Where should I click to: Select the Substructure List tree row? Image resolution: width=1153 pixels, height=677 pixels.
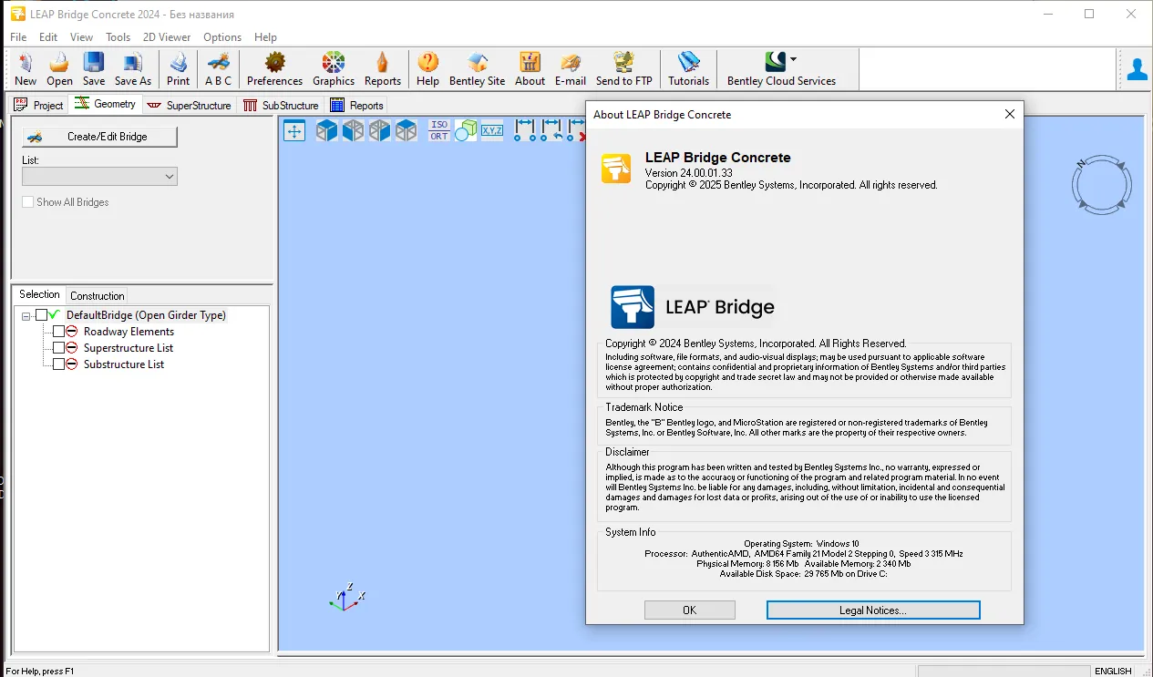tap(124, 364)
